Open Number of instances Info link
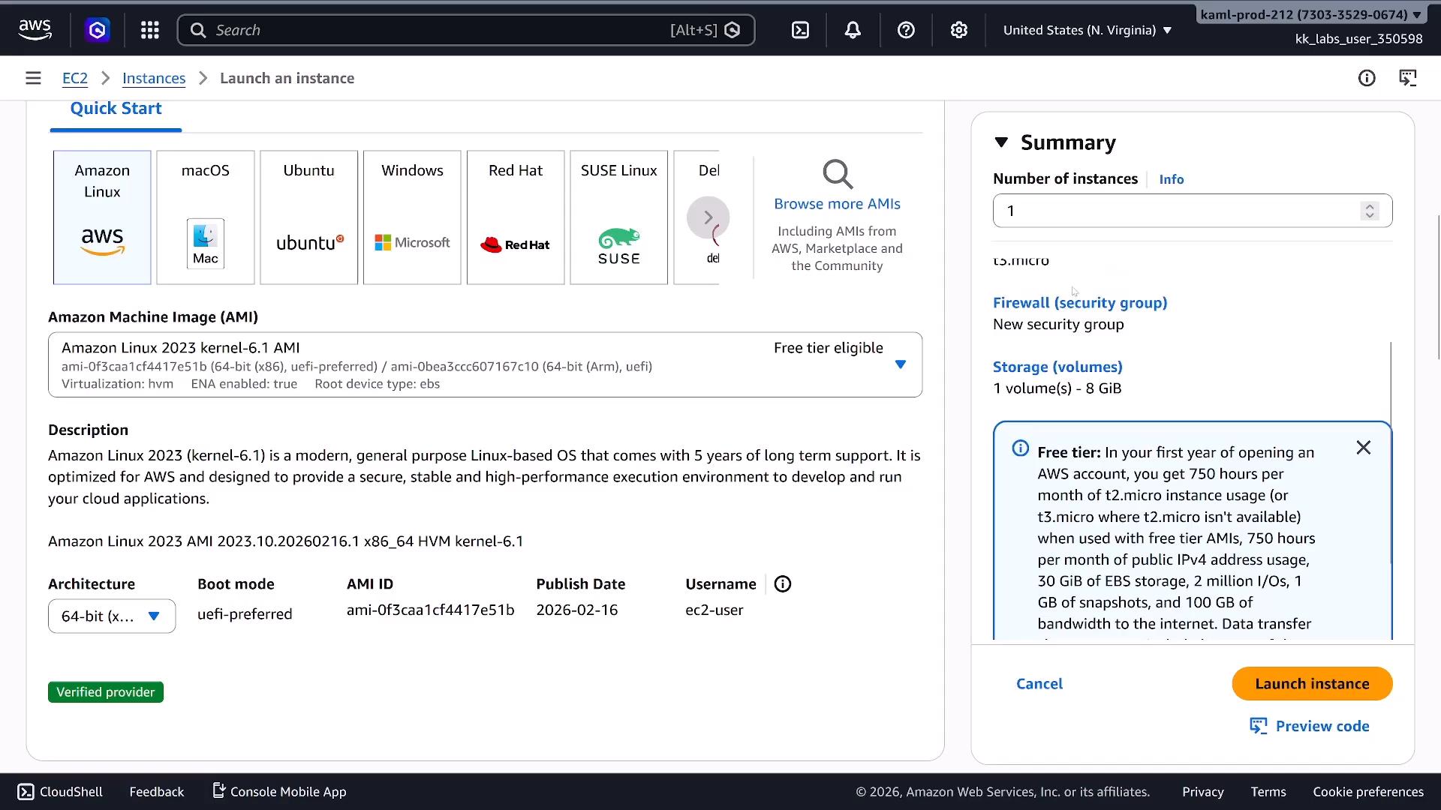 click(x=1171, y=179)
